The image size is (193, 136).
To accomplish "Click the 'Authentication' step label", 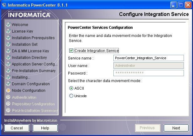I will pos(24,97).
